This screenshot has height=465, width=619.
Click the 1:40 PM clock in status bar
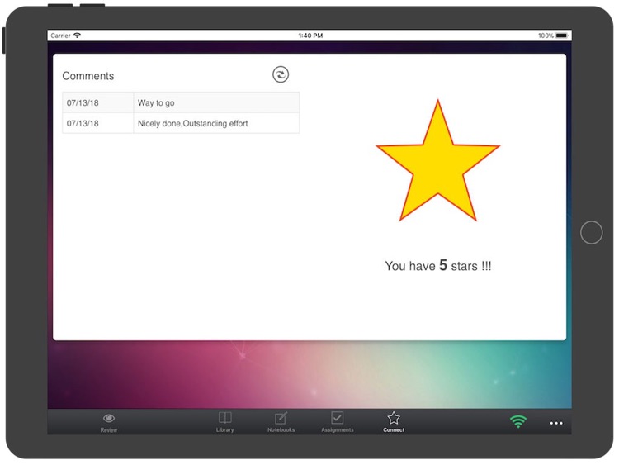[x=310, y=36]
